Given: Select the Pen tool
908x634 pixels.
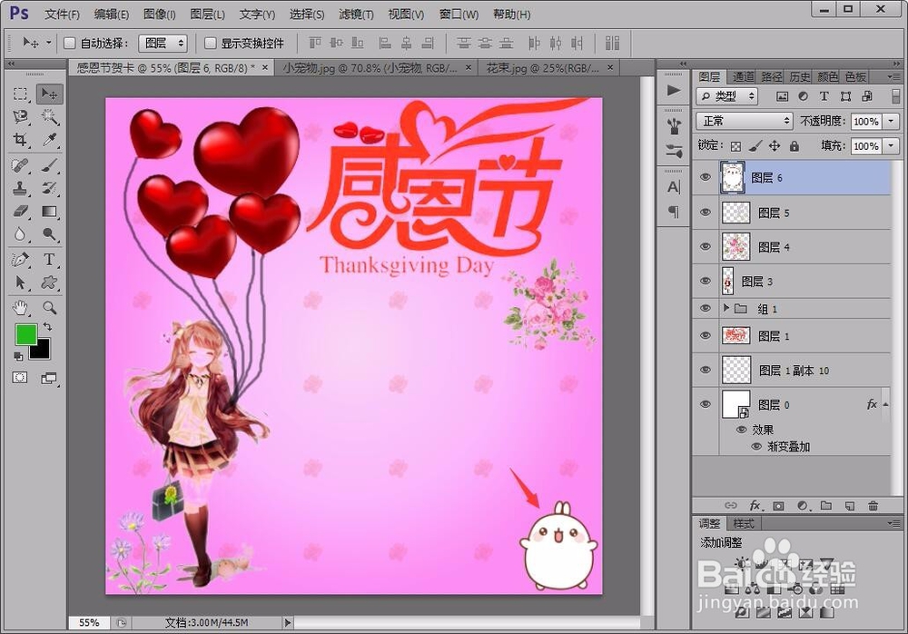Looking at the screenshot, I should pos(21,260).
